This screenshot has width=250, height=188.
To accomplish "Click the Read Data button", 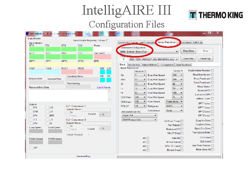I will coord(188,51).
